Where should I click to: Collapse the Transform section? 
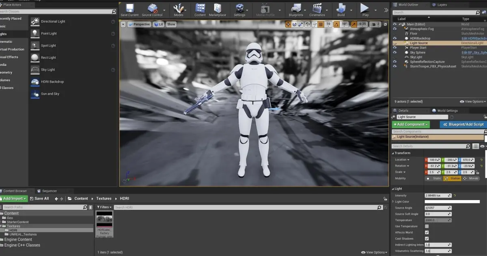[x=393, y=153]
